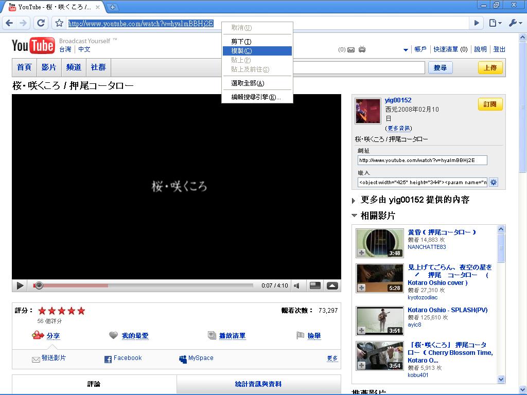Click the 上傳 upload button
The width and height of the screenshot is (527, 395).
click(490, 68)
